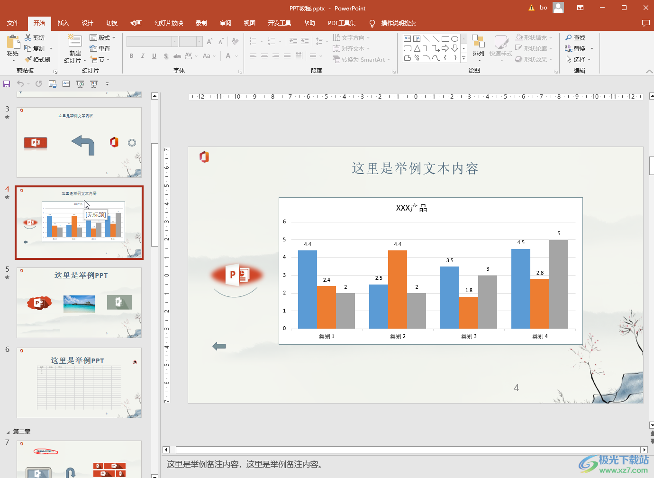Open Clipboard group dialog launcher
This screenshot has width=654, height=478.
tap(55, 72)
